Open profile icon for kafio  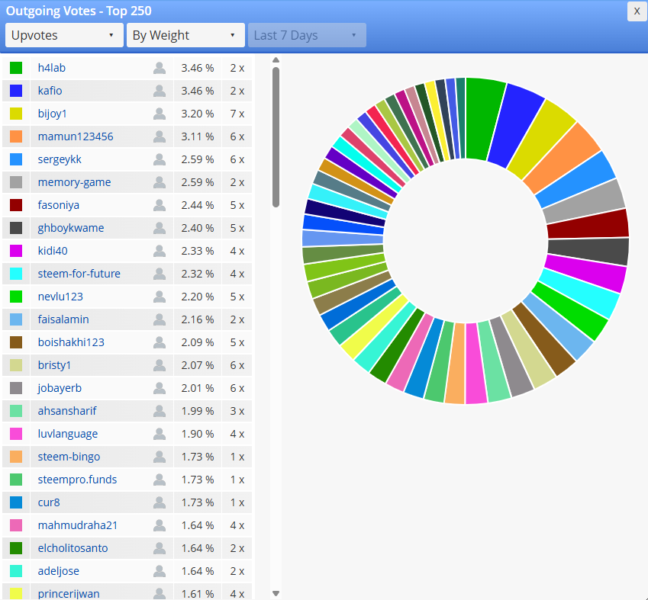[160, 91]
